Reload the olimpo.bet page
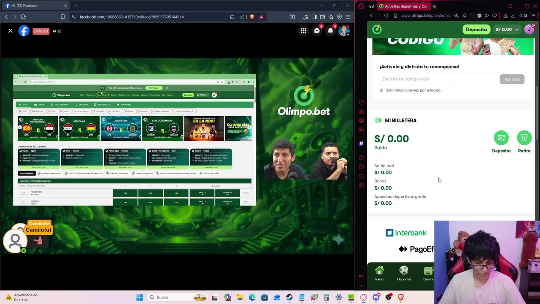This screenshot has width=540, height=304. click(386, 16)
